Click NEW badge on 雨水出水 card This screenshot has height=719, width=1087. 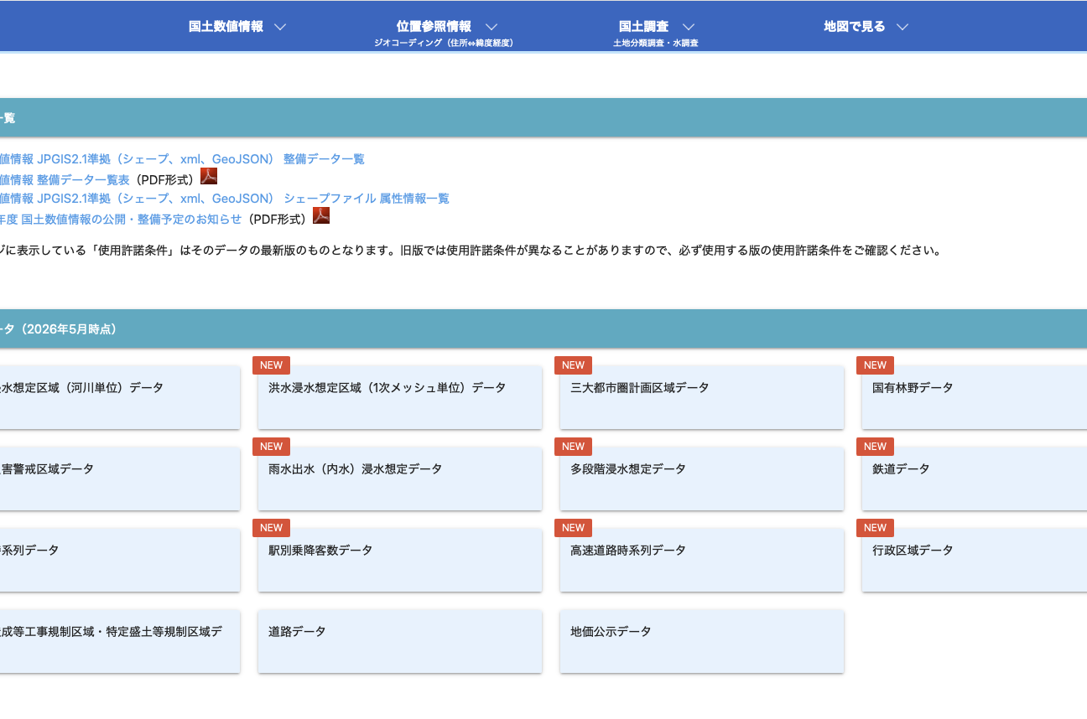click(271, 447)
